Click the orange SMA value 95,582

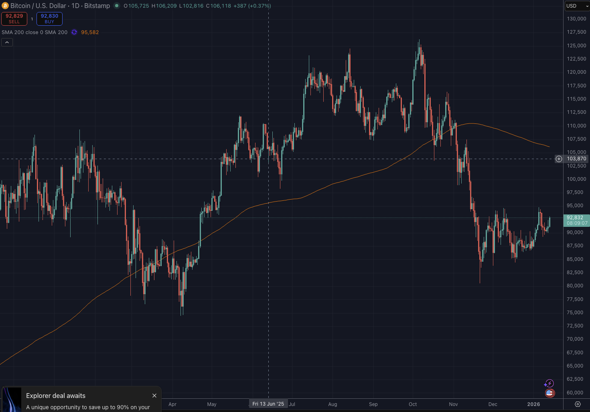[90, 32]
